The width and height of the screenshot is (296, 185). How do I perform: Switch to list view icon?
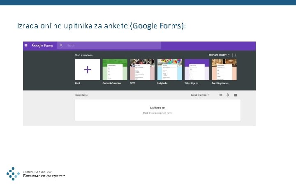coord(221,95)
